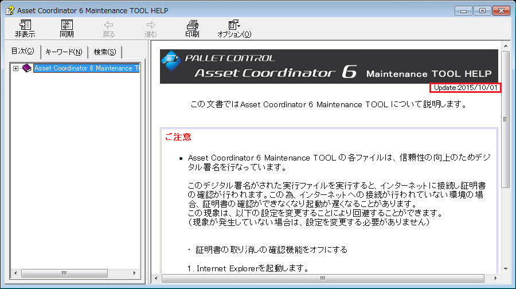
Task: Click the help page vertical scrollbar thumb
Action: pyautogui.click(x=505, y=119)
